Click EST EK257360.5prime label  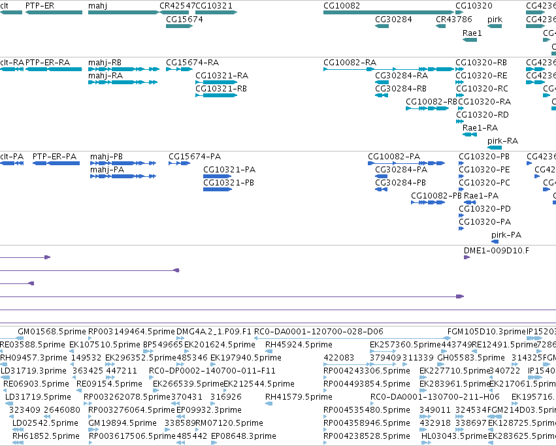[x=405, y=345]
